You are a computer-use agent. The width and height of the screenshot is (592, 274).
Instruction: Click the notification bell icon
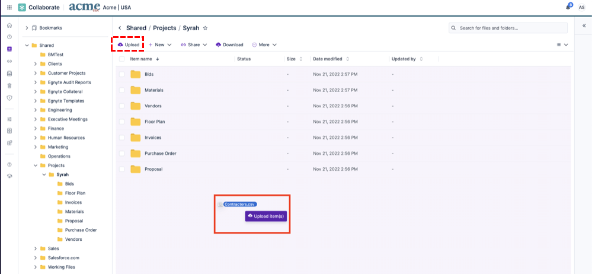pos(569,7)
